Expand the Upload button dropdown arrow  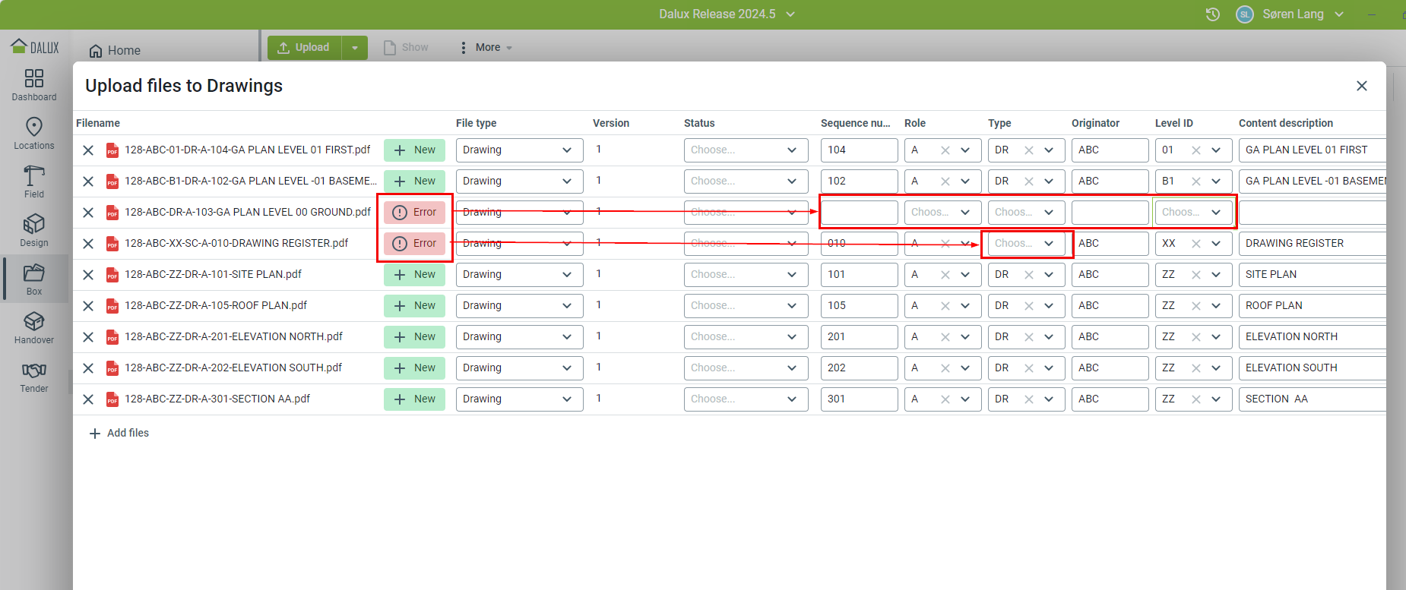(x=355, y=48)
